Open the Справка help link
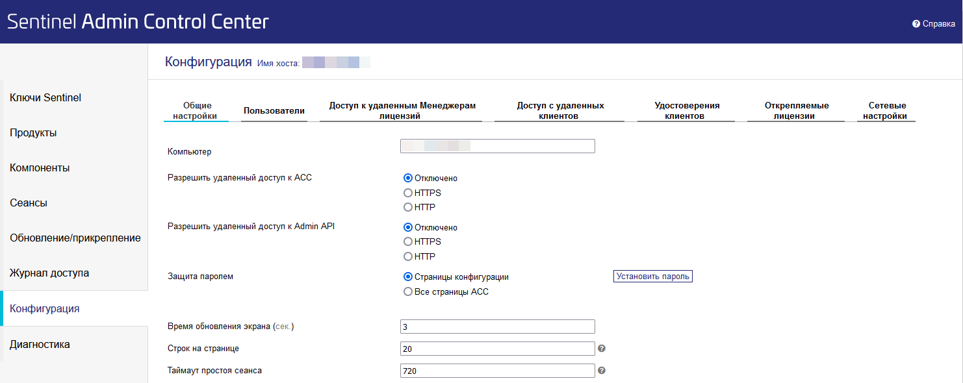 click(x=934, y=23)
